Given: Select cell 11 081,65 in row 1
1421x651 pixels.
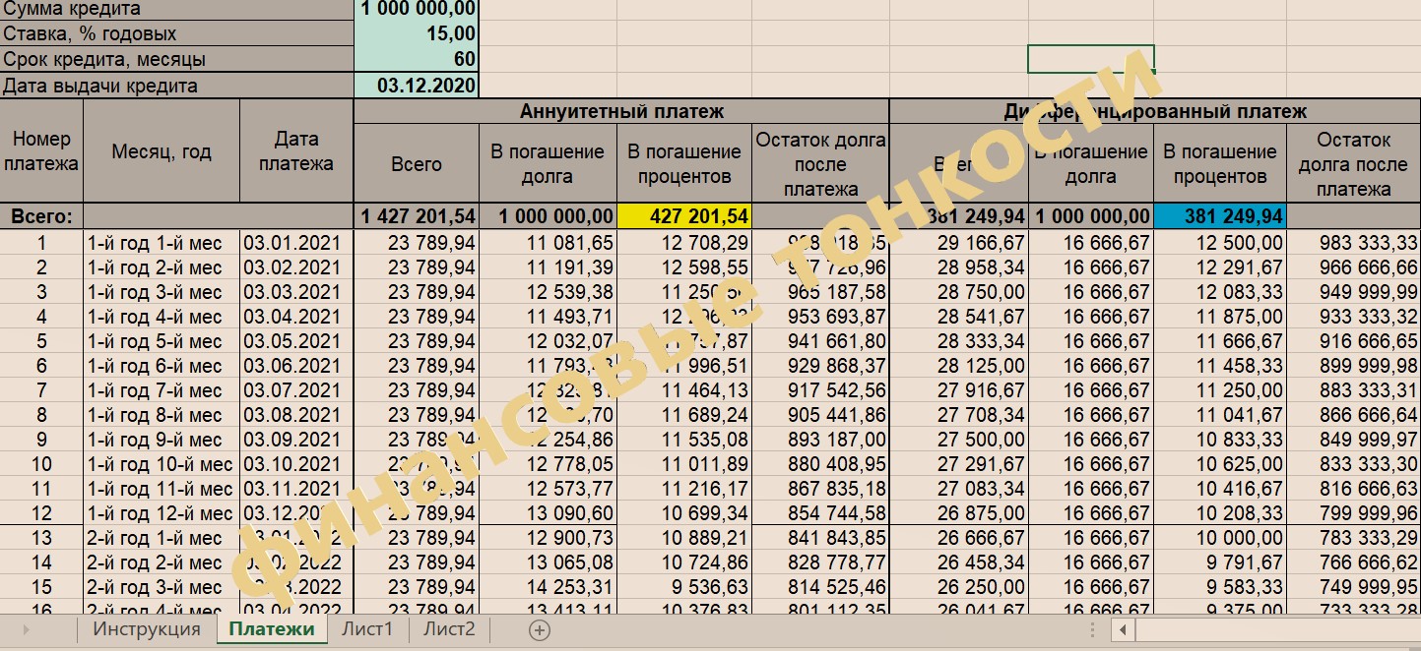Looking at the screenshot, I should pyautogui.click(x=548, y=243).
